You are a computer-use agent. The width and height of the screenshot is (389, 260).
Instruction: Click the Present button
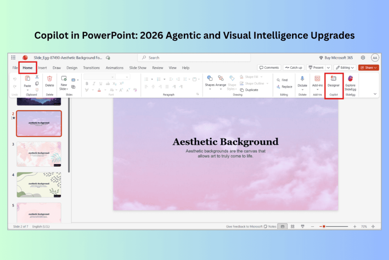[x=316, y=68]
